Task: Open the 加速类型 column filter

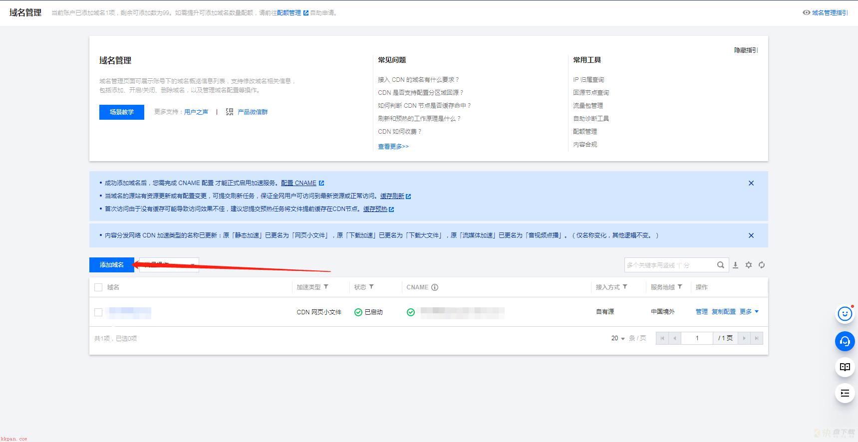Action: pyautogui.click(x=326, y=287)
